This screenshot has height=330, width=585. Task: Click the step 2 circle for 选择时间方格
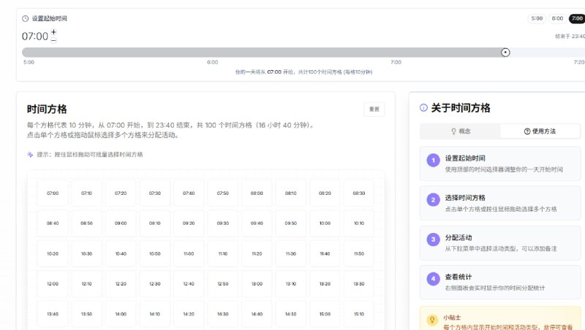click(x=433, y=200)
